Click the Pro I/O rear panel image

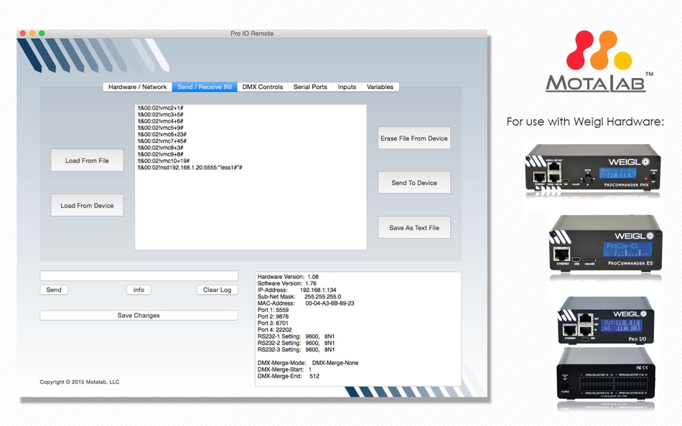606,374
